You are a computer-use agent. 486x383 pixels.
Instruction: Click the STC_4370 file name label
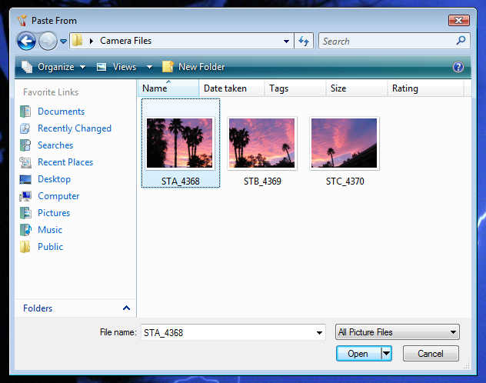click(x=345, y=182)
